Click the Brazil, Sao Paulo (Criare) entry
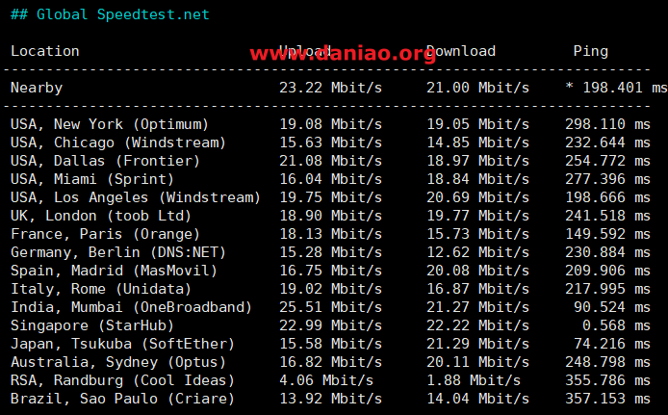 122,399
